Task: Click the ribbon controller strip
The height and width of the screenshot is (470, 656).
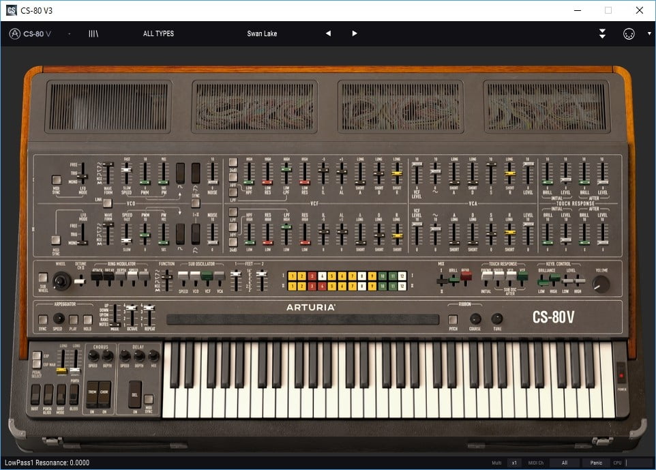Action: [x=303, y=320]
